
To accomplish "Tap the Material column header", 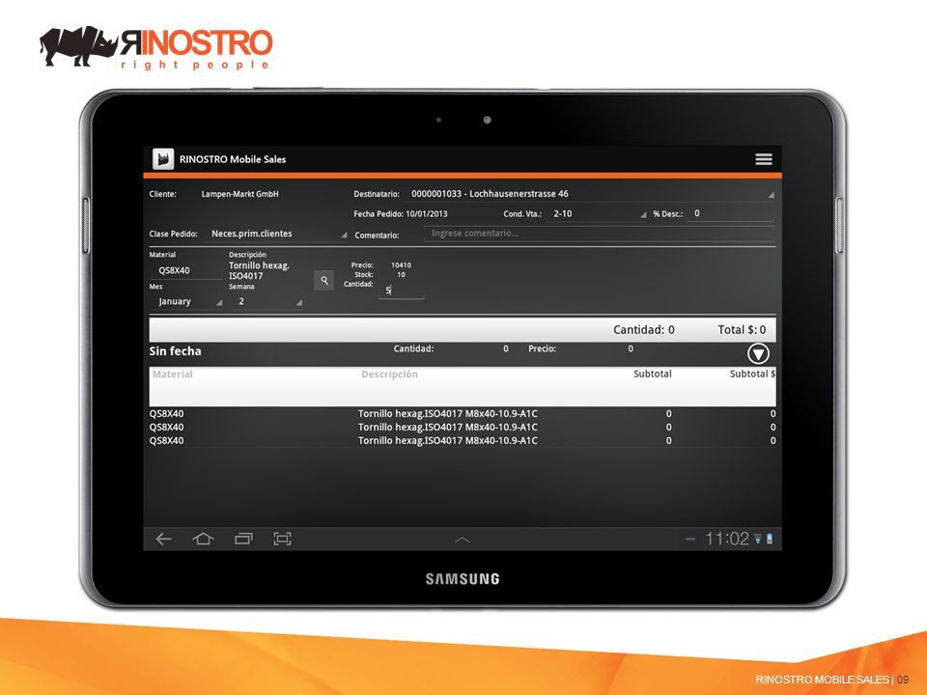I will pyautogui.click(x=172, y=375).
